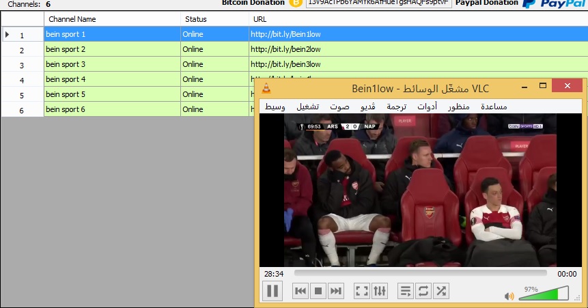Click row header number 3
Screen dimensions: 588x308
pyautogui.click(x=23, y=64)
